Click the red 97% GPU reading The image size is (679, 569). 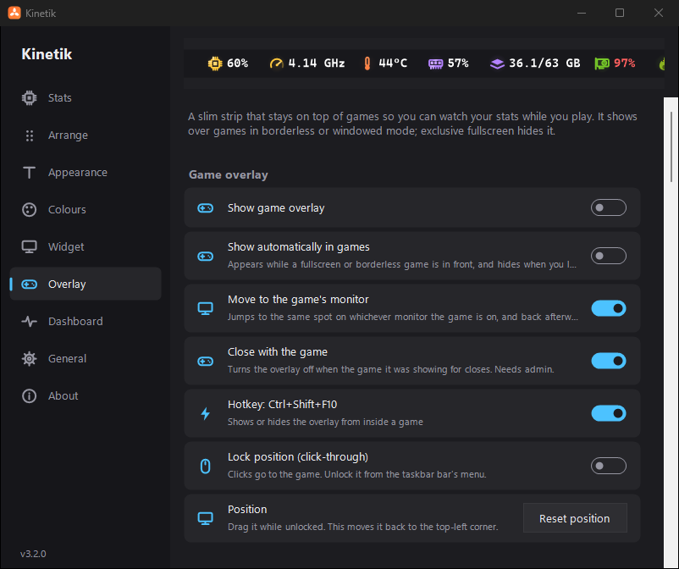coord(625,64)
